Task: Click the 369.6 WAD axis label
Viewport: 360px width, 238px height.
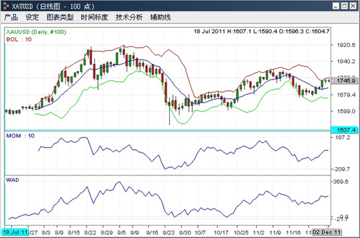Action: (340, 182)
